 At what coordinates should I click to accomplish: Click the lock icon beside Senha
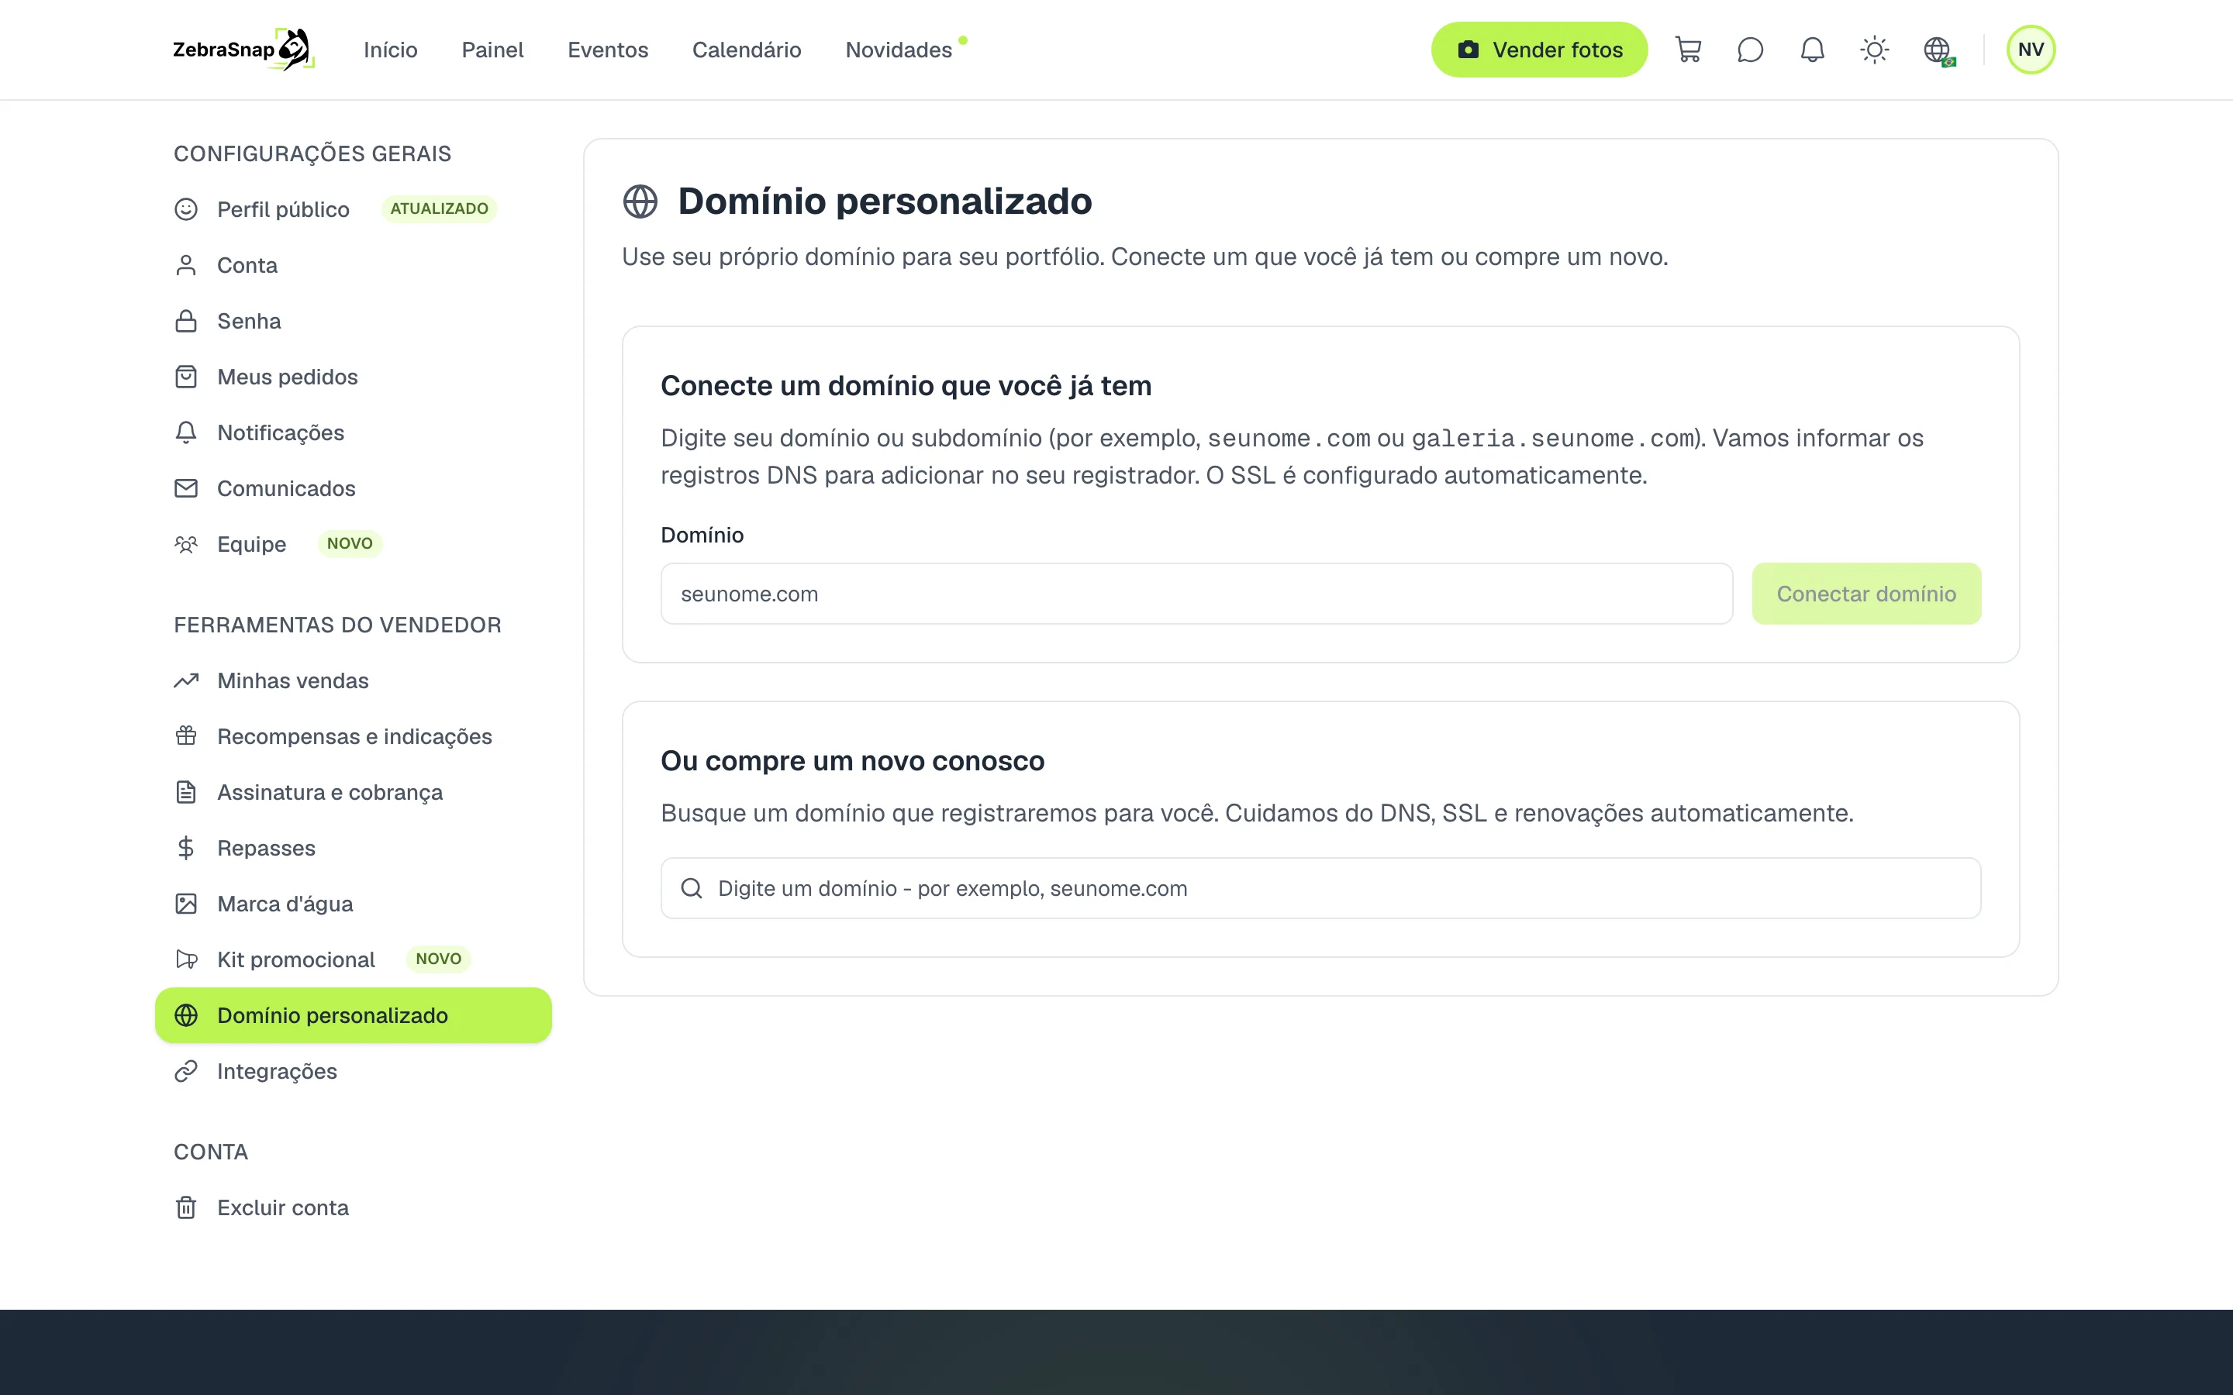pos(186,321)
